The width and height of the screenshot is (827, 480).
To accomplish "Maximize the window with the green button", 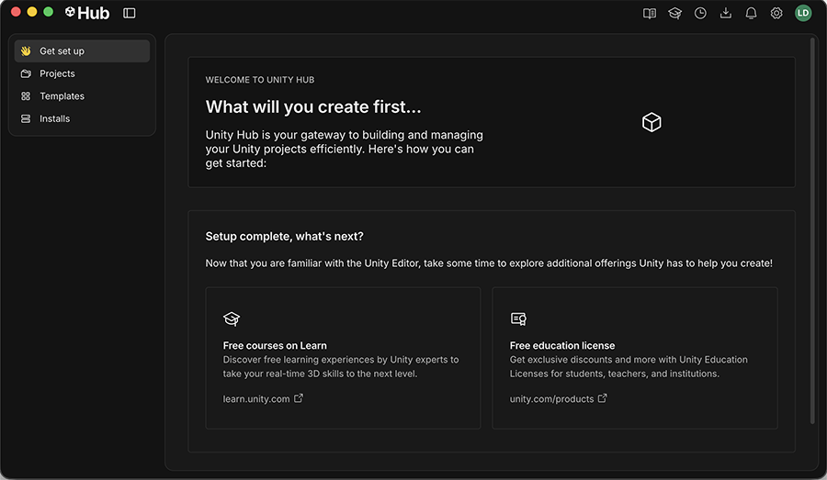I will pos(48,12).
